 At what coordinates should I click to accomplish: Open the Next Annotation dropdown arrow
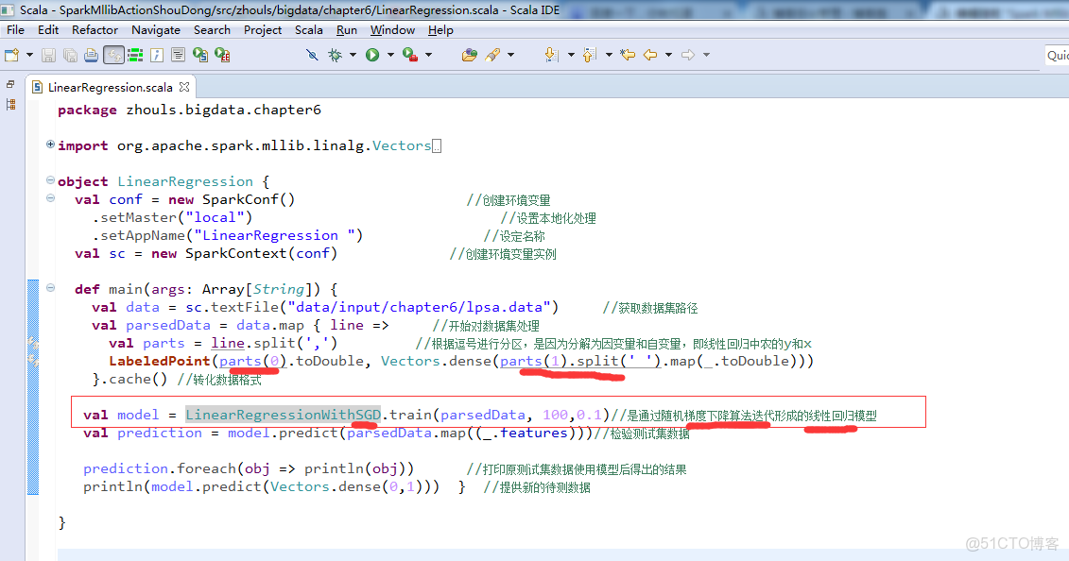(571, 55)
